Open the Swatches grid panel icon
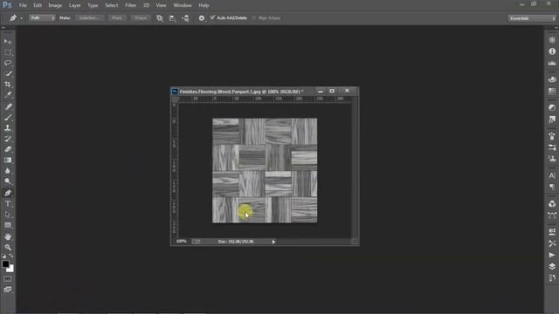 click(552, 92)
